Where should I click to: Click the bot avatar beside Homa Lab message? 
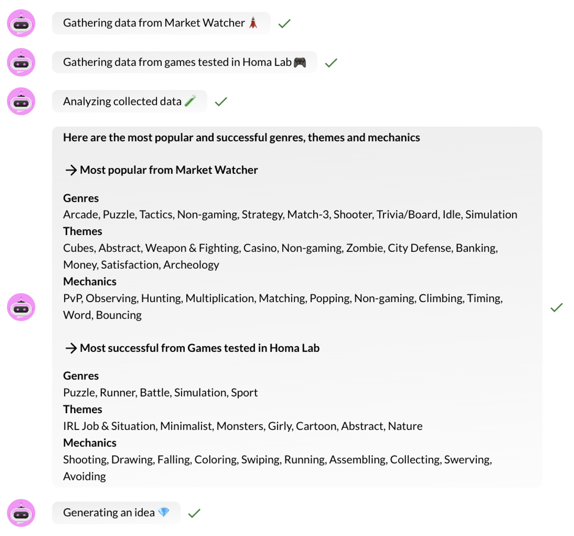click(21, 62)
